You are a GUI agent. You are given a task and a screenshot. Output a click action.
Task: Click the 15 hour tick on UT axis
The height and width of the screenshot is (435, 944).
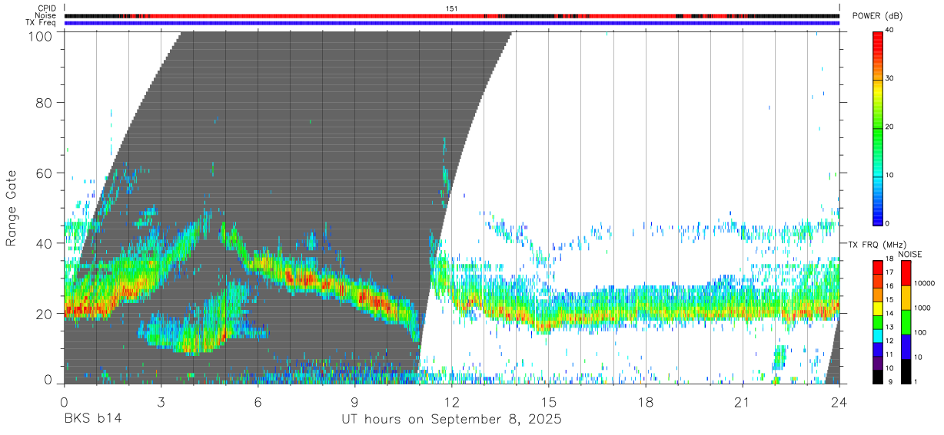[549, 401]
